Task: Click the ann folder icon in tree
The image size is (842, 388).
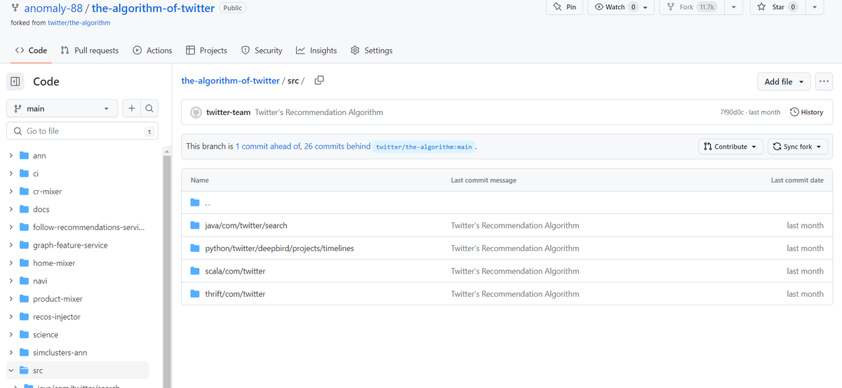Action: point(25,155)
